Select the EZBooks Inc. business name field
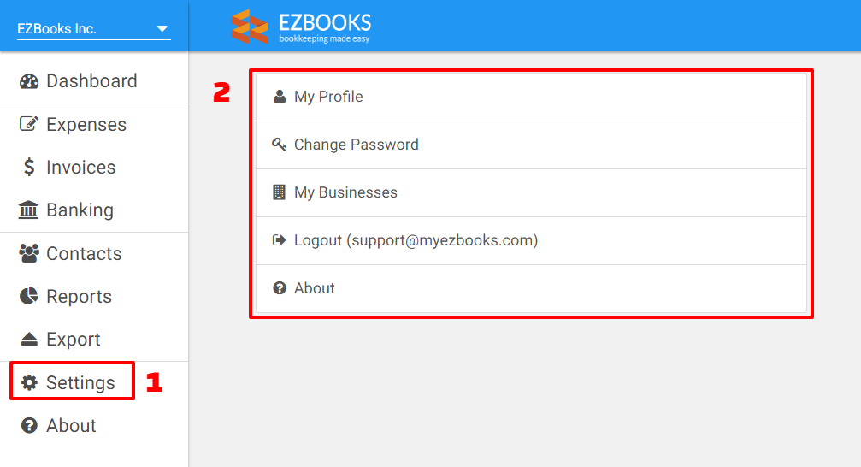This screenshot has height=467, width=861. point(94,28)
